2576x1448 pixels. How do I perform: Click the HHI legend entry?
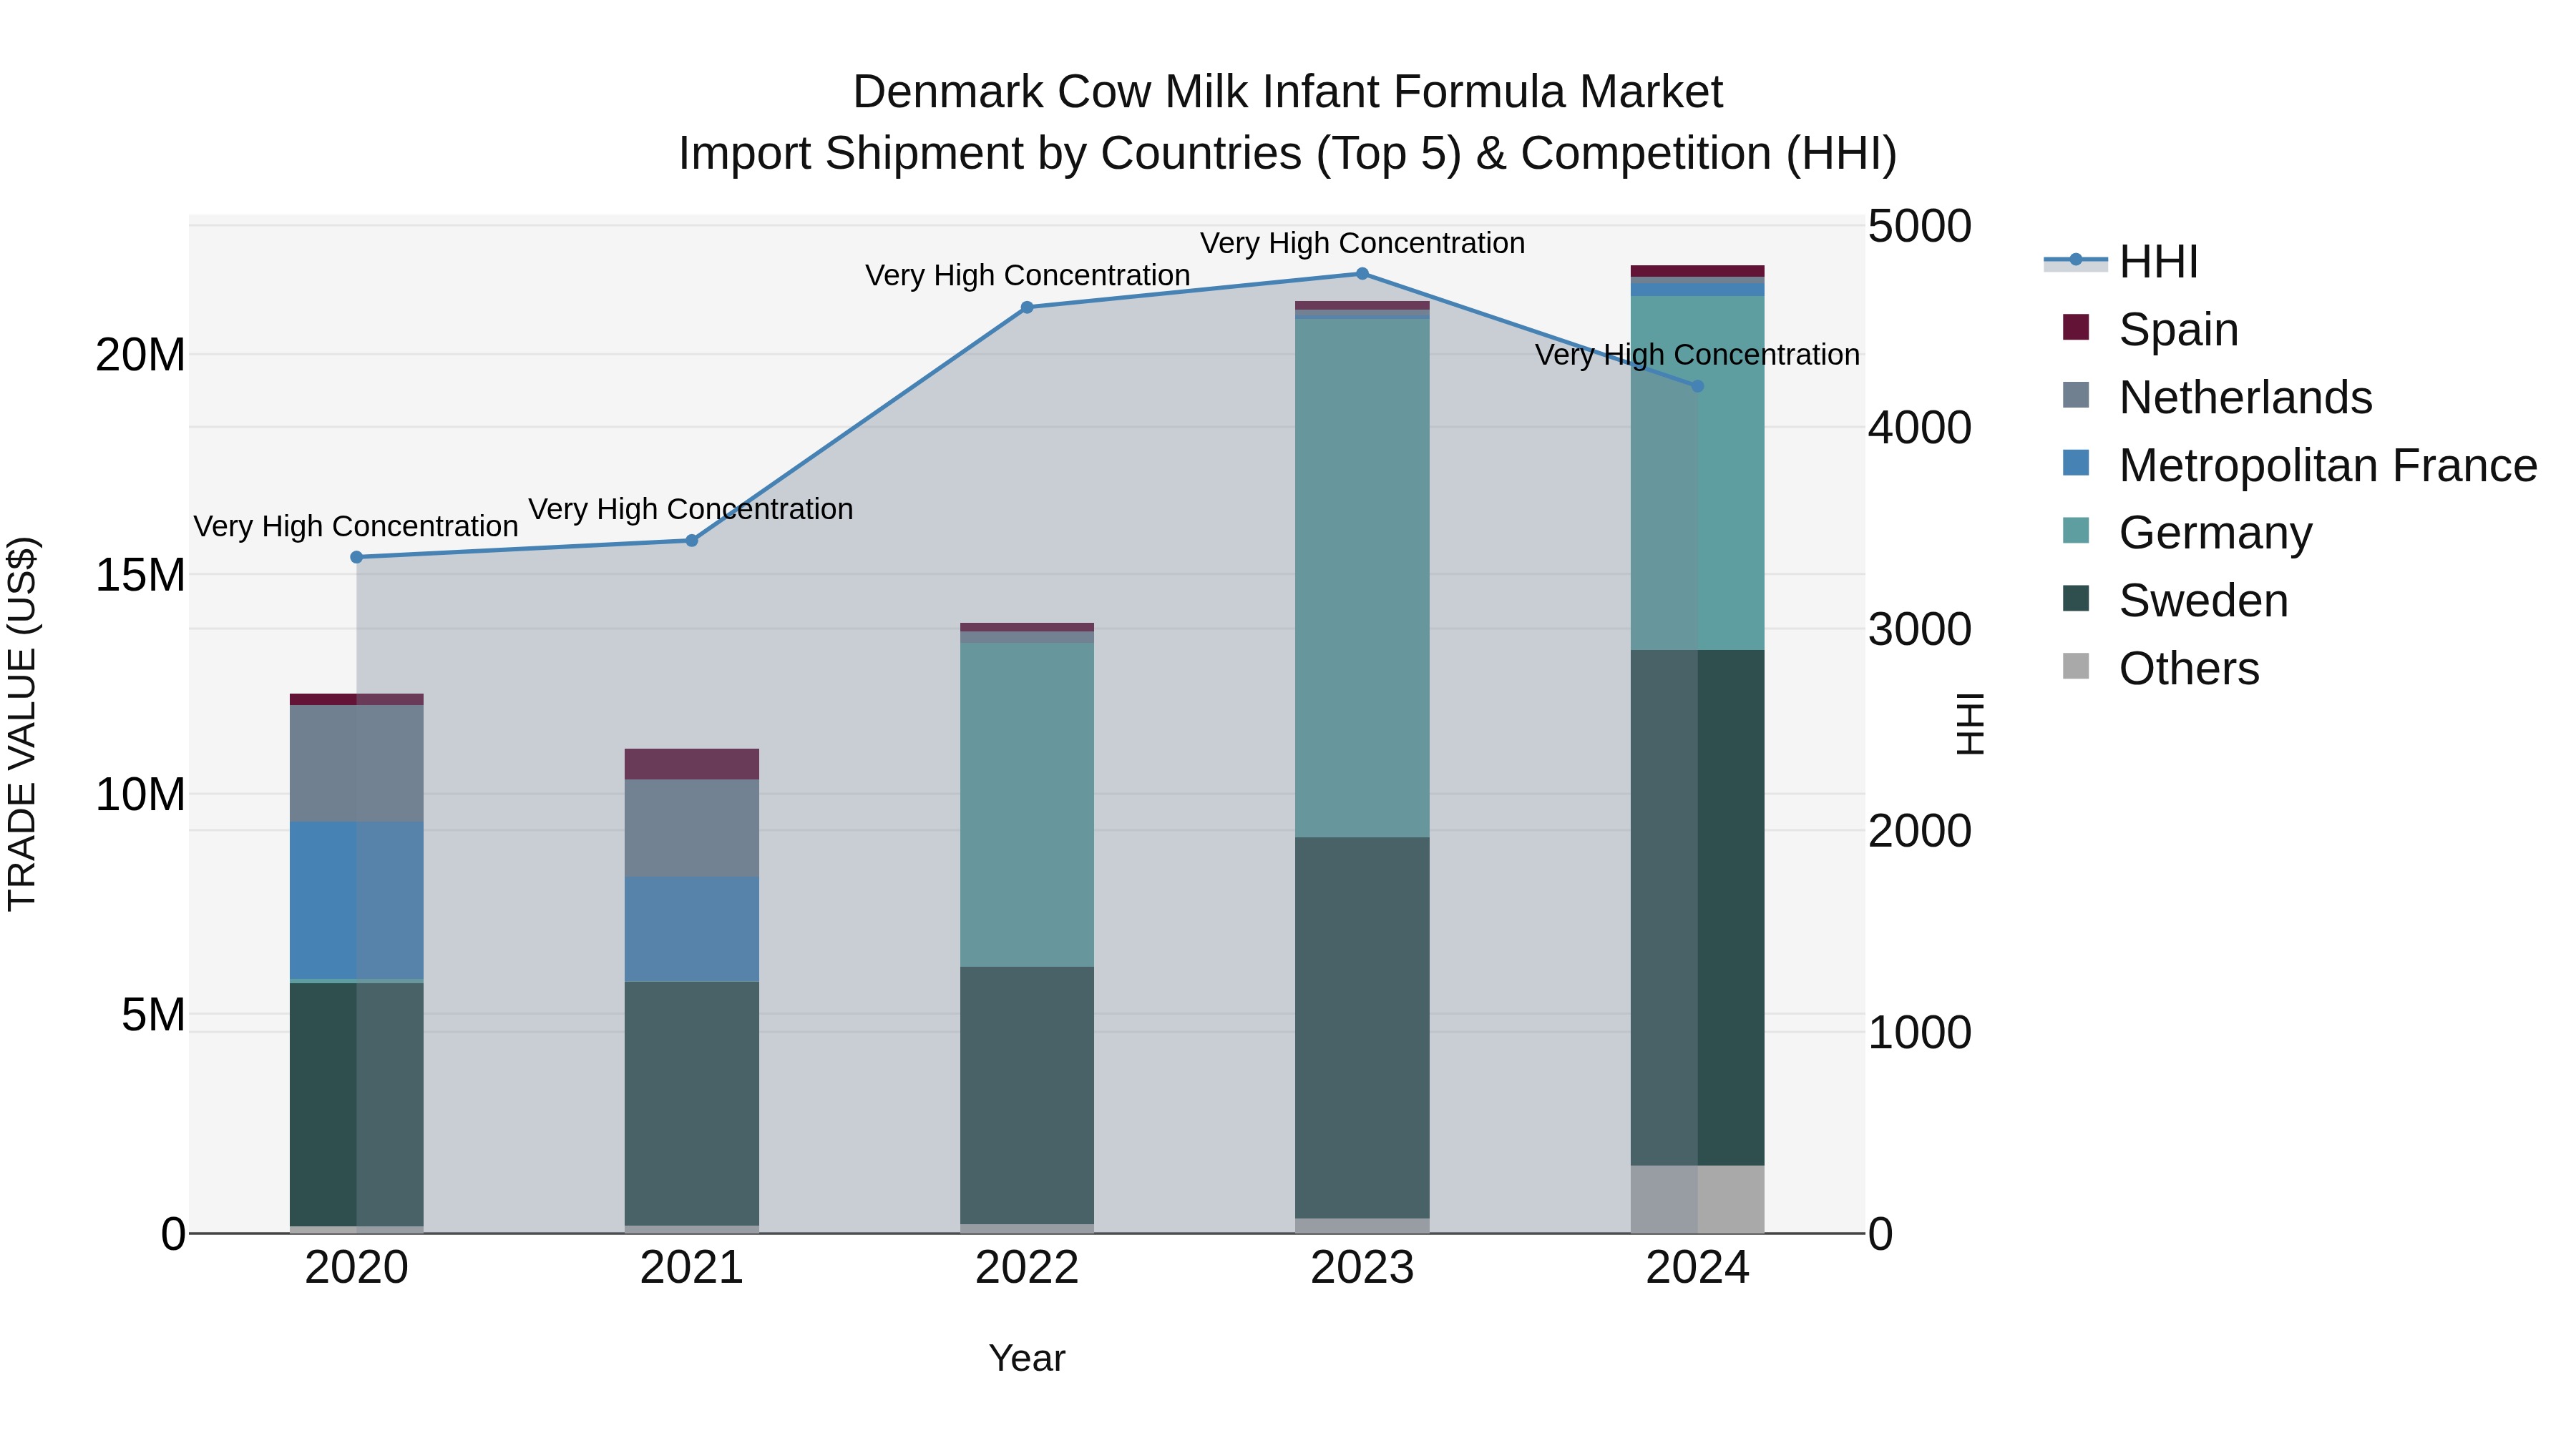(x=2121, y=262)
